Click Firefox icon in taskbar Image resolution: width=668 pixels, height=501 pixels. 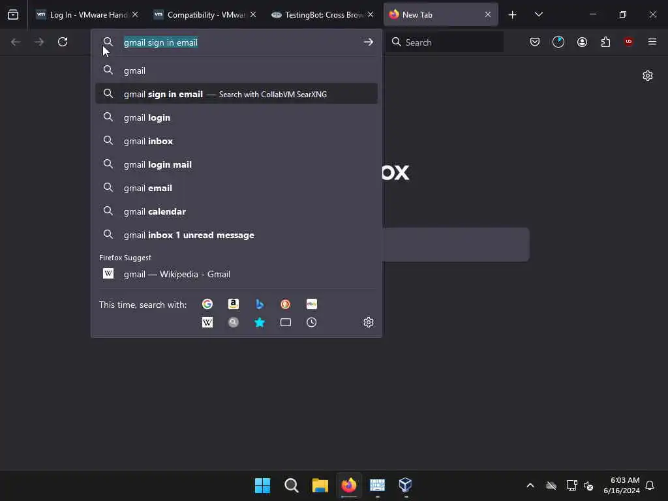click(349, 485)
